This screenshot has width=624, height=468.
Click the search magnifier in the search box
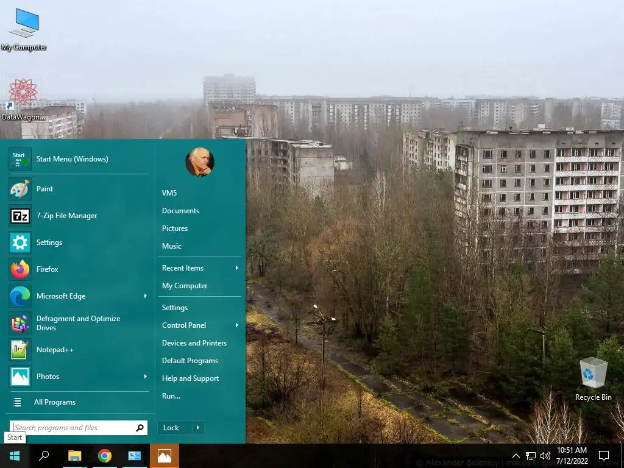pyautogui.click(x=140, y=428)
